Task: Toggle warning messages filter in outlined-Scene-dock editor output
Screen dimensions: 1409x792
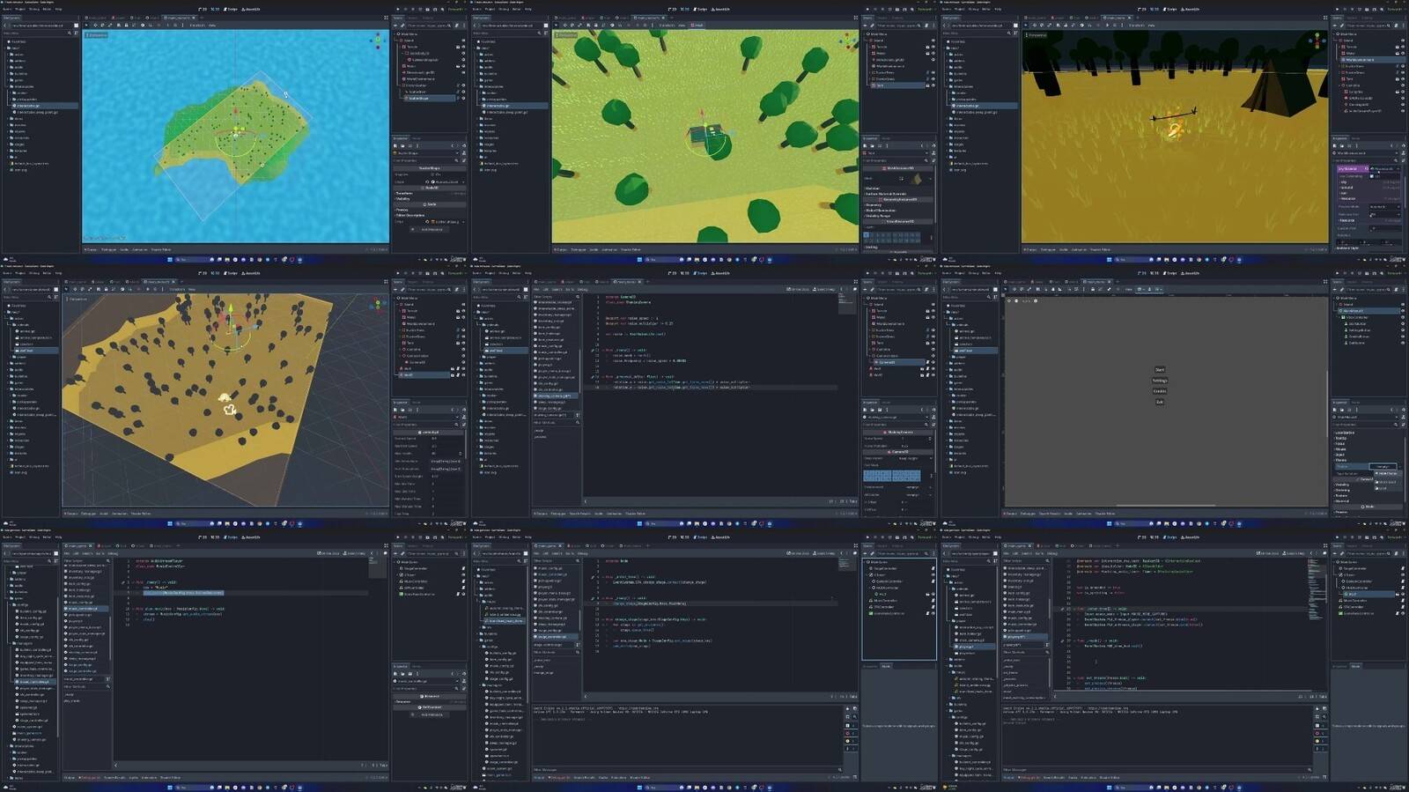Action: (x=852, y=741)
